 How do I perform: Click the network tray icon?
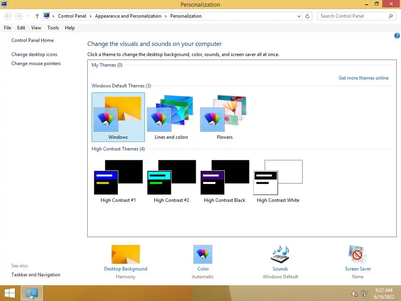pyautogui.click(x=364, y=293)
